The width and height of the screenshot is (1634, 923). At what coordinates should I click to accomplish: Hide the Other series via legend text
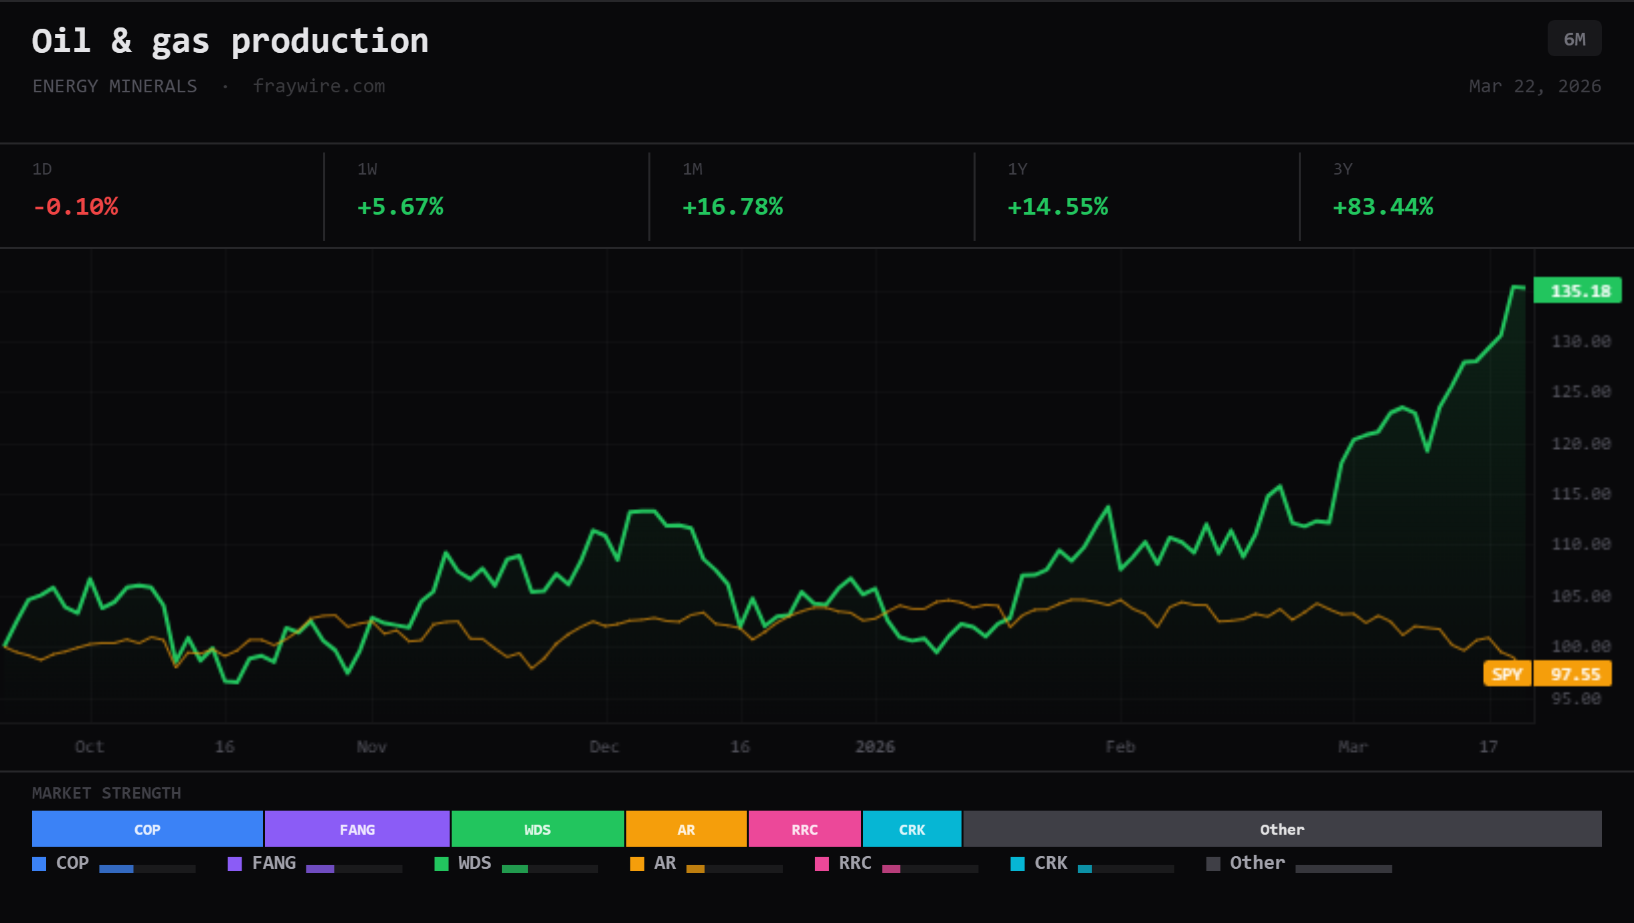pos(1257,863)
